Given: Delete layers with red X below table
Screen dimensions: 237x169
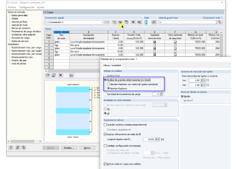Looking at the screenshot, I should point(60,75).
